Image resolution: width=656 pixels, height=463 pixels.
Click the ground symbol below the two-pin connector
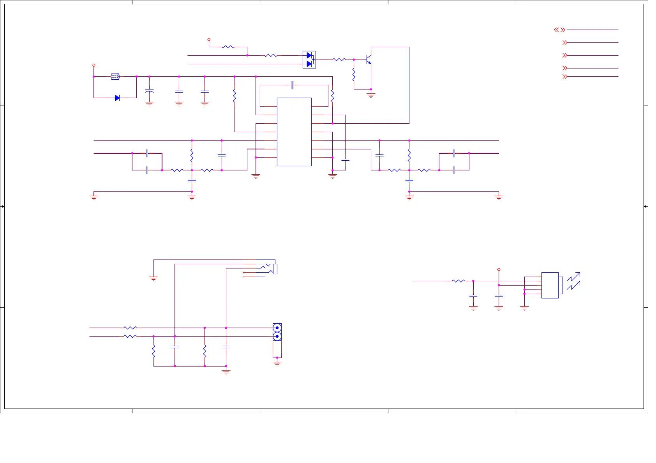(x=277, y=363)
